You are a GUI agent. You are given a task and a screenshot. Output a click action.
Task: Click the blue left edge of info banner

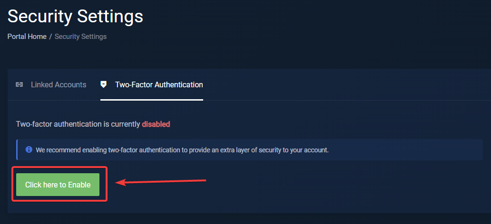tap(17, 150)
